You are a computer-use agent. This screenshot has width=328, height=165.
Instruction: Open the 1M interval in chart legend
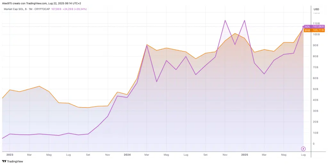click(x=31, y=9)
